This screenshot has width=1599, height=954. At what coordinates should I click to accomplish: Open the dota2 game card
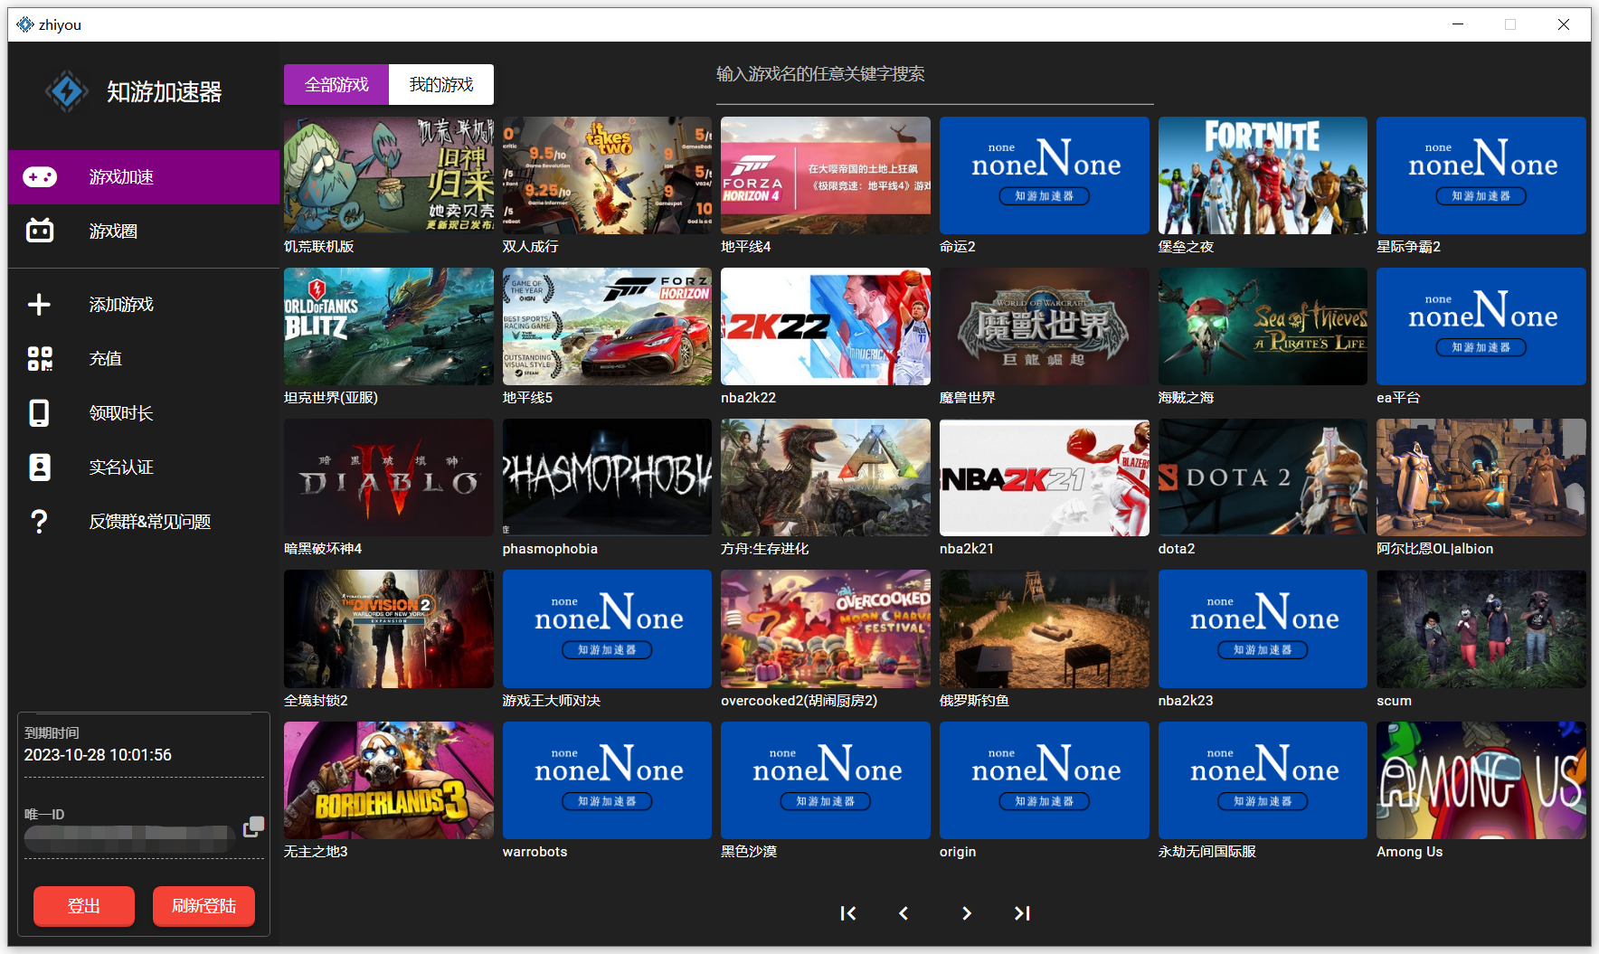[x=1263, y=477]
